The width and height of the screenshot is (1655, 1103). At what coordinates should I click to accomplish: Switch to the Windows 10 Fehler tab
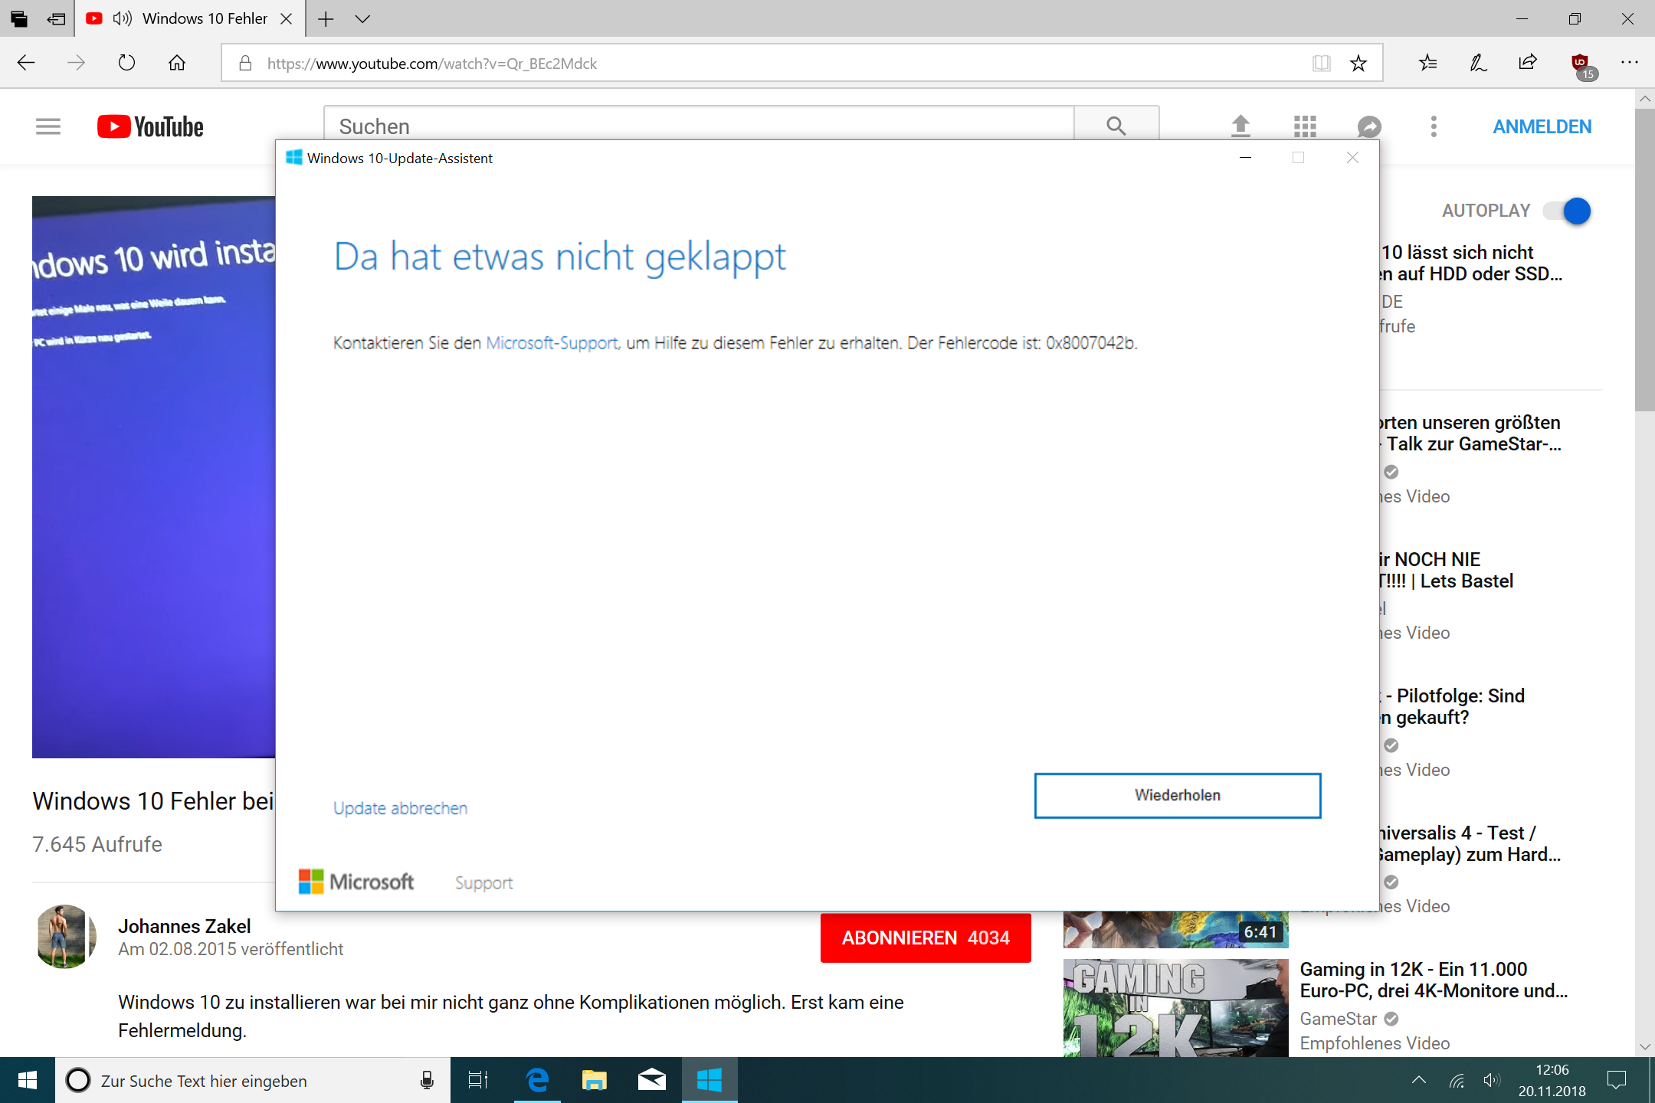pos(190,18)
